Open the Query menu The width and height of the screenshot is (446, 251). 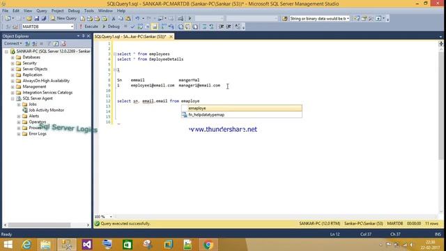pyautogui.click(x=42, y=11)
